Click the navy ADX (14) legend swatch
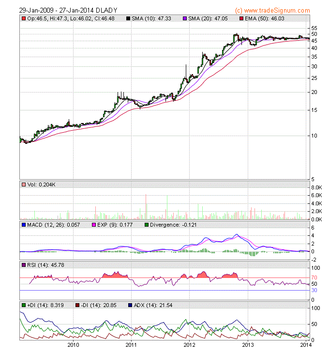 coord(130,305)
